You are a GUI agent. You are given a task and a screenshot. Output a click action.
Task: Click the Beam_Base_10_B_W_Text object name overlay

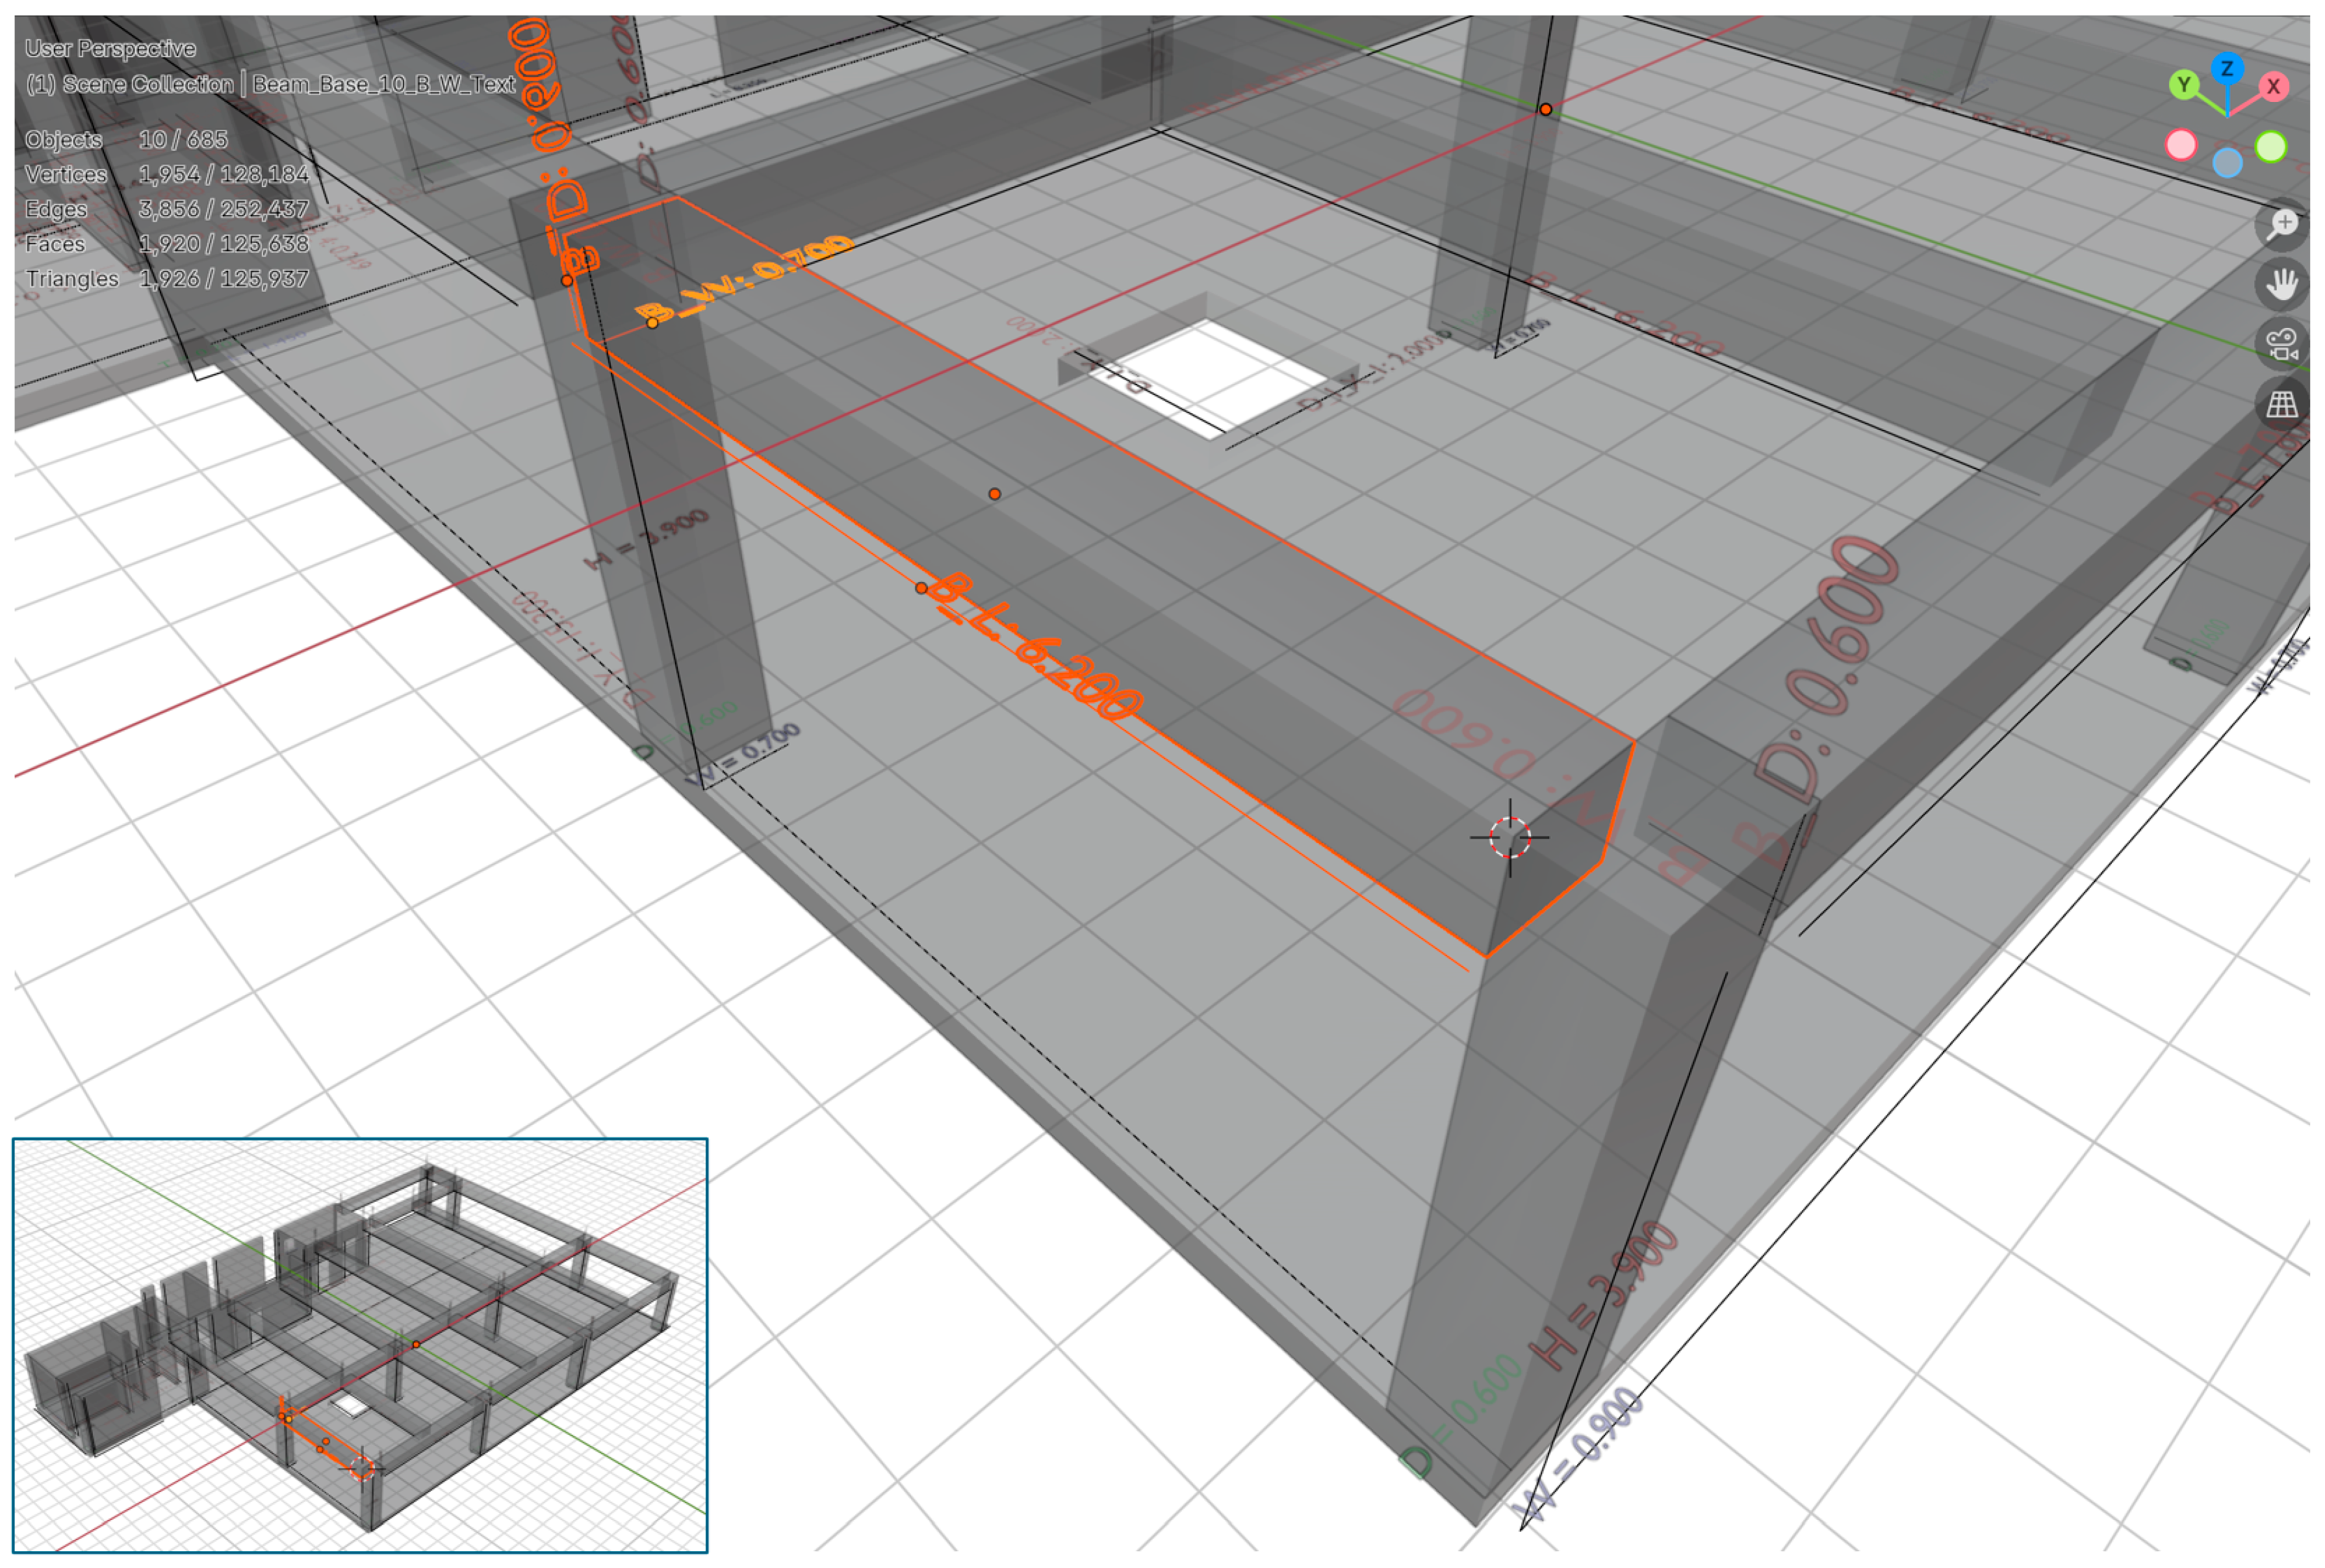click(383, 84)
